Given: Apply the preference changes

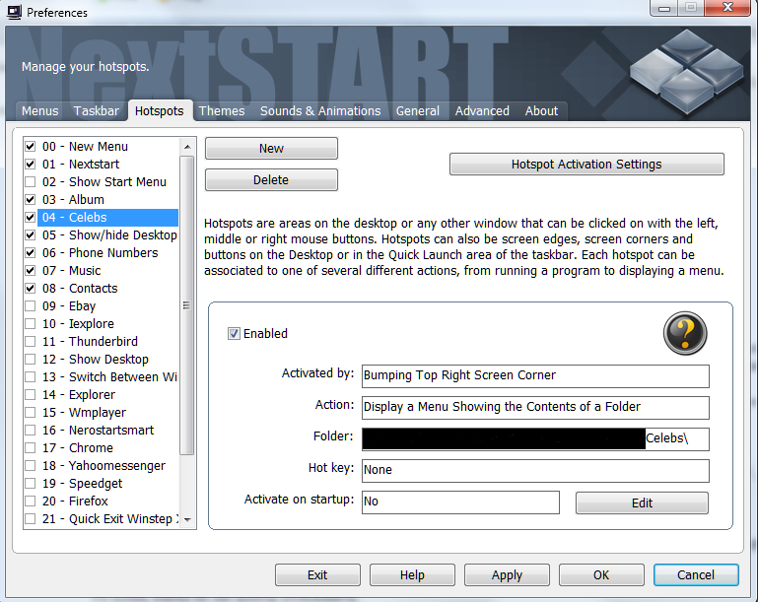Looking at the screenshot, I should pyautogui.click(x=507, y=575).
